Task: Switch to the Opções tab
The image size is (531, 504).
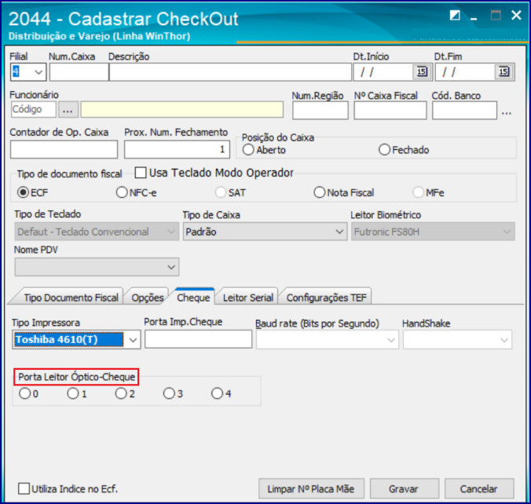Action: [x=148, y=298]
